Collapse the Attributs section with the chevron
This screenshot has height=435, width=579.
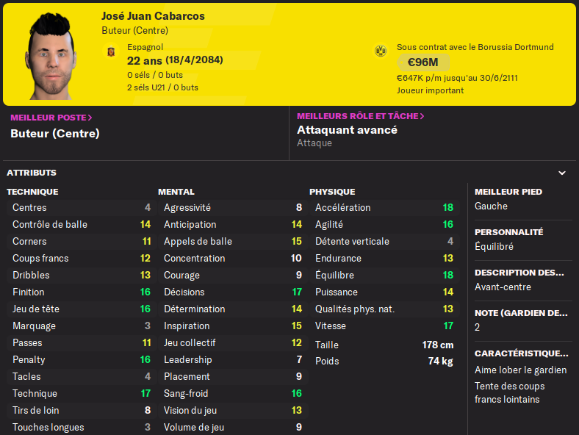click(562, 173)
